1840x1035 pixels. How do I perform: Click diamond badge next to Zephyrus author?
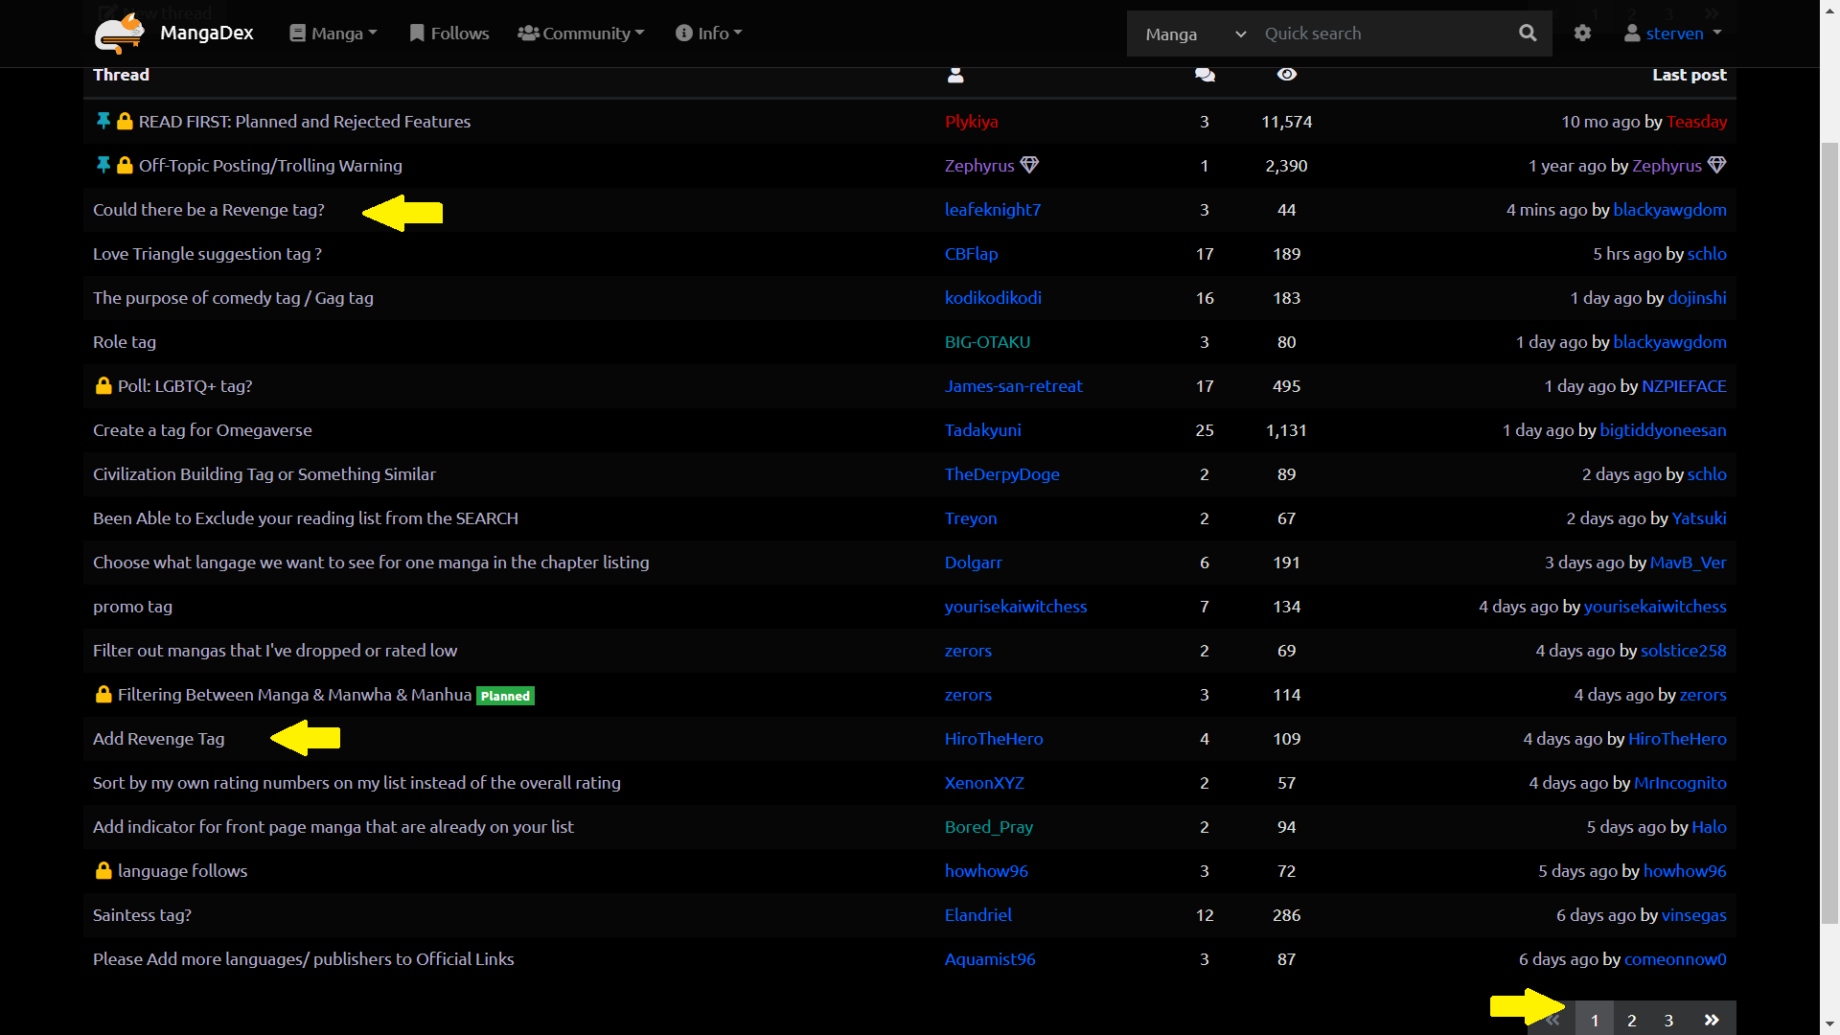click(x=1029, y=165)
